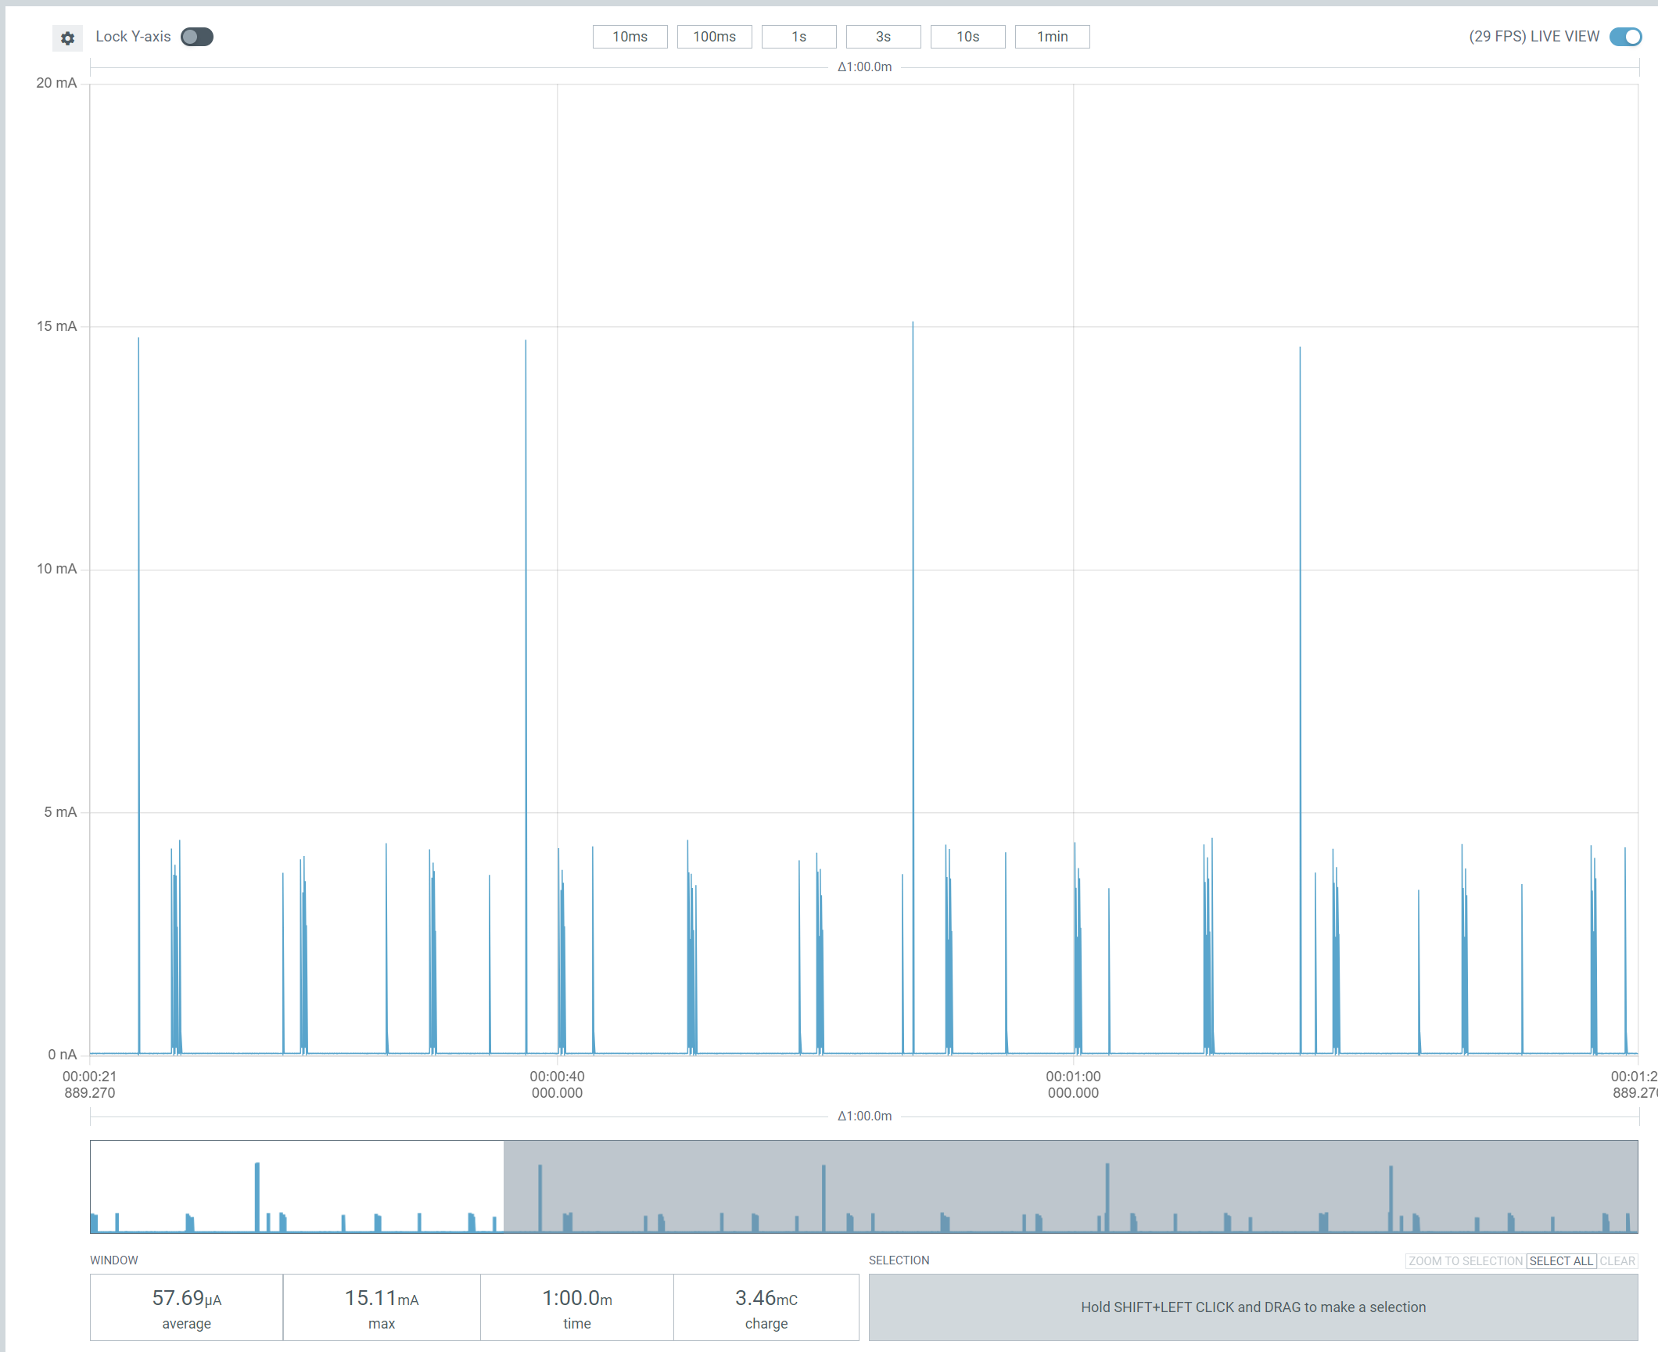Click the CLEAR selection button
Screen dimensions: 1658x1352
pos(1617,1261)
